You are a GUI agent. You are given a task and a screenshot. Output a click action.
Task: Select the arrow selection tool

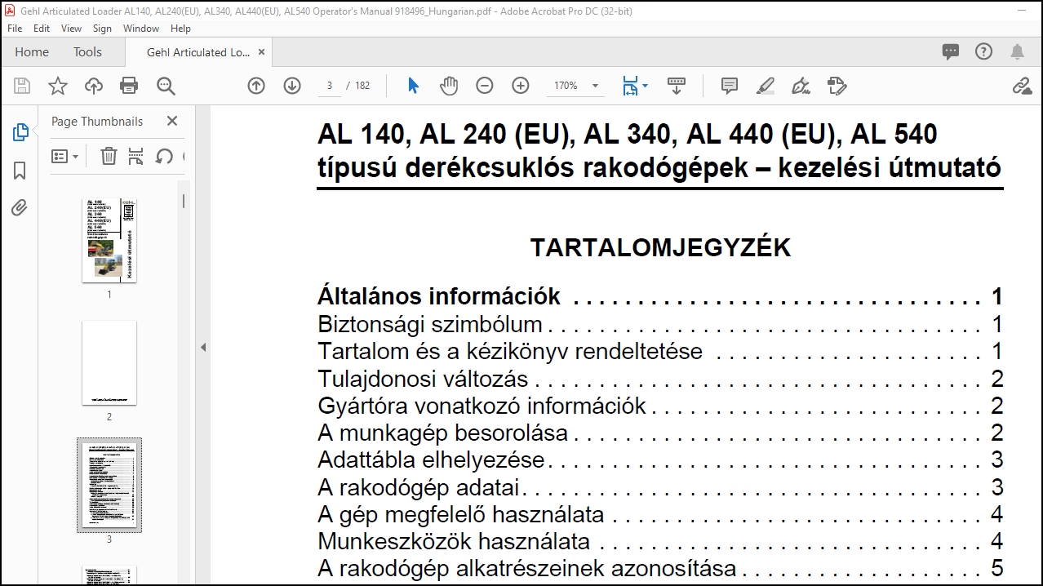click(413, 86)
